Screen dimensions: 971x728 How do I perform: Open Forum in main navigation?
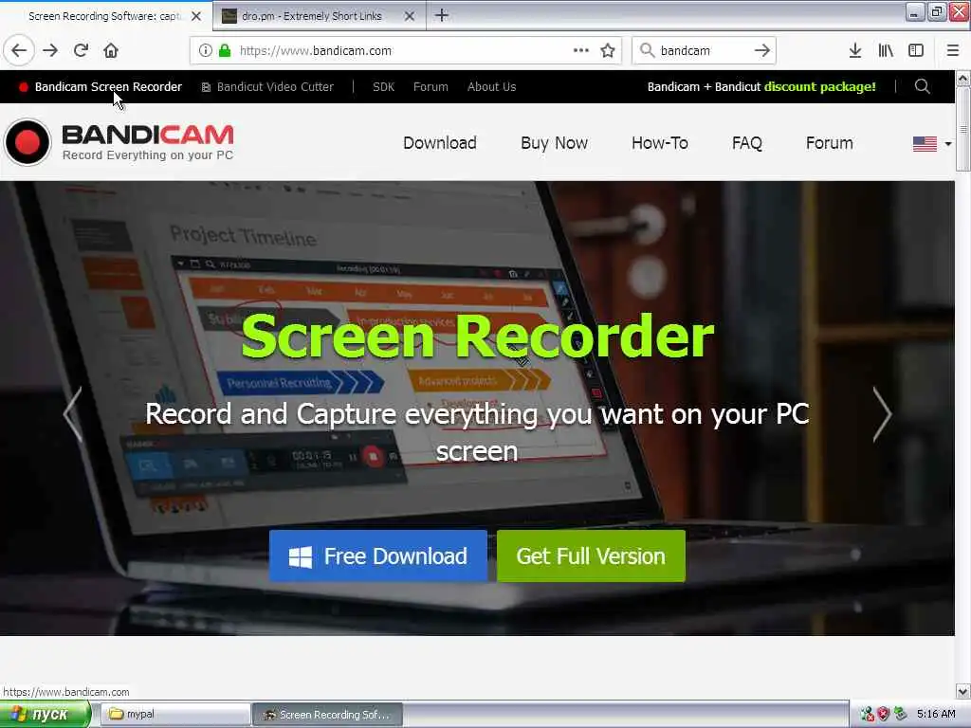(x=829, y=143)
